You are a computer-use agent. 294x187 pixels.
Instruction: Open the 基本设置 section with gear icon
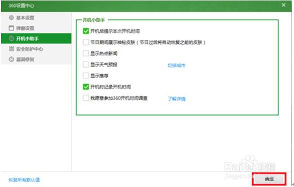(x=36, y=18)
